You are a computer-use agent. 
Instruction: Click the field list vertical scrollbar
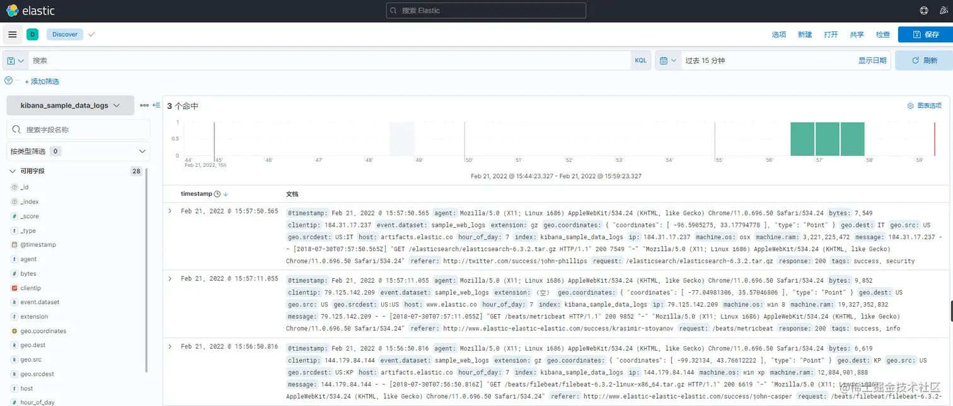point(147,271)
